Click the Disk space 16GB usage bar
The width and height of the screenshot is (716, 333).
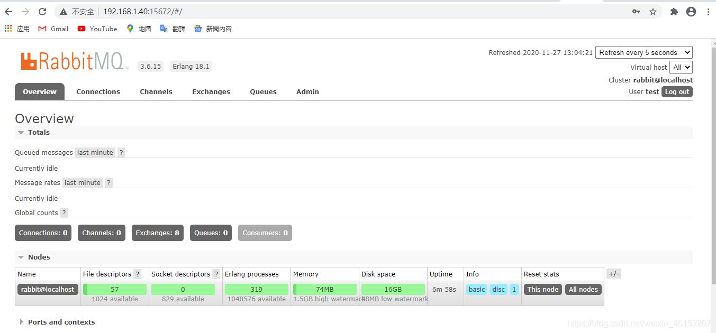tap(393, 289)
